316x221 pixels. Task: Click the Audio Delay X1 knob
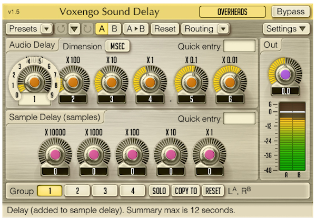(x=150, y=82)
